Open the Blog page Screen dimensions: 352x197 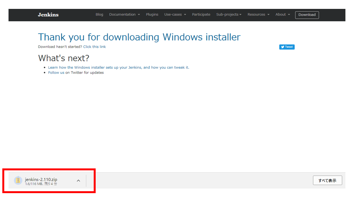[99, 15]
